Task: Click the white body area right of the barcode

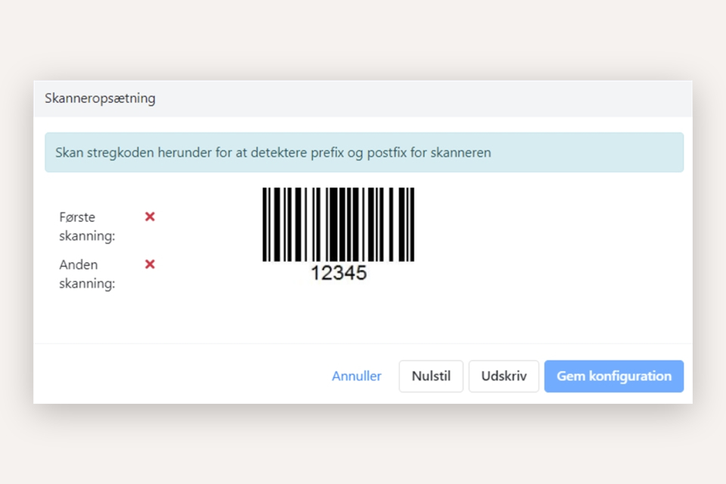Action: 552,242
